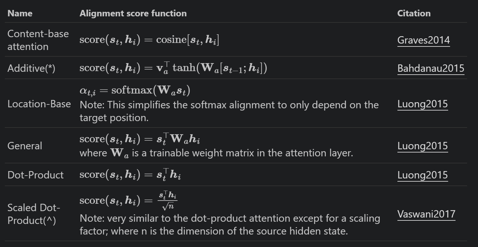Open Luong2015 link in Dot-Product row
Screen dimensions: 478x247
422,175
